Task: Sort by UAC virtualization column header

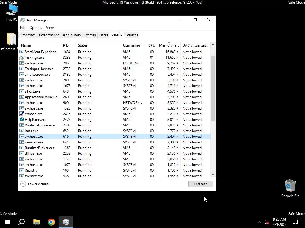Action: coord(195,45)
